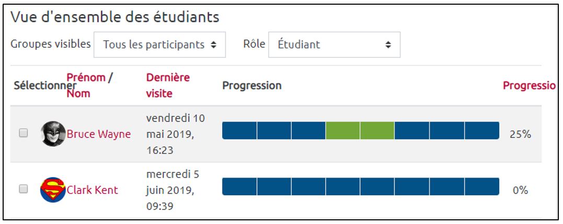Click last segment of Clark Kent's progress bar
563x224 pixels.
[481, 186]
